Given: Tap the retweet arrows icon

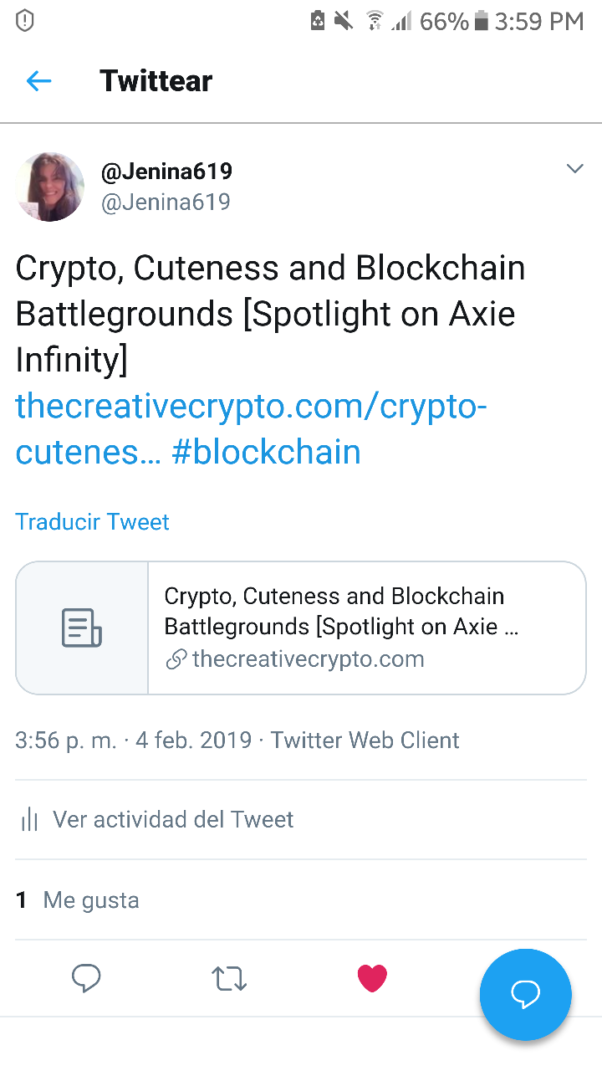Looking at the screenshot, I should coord(229,978).
